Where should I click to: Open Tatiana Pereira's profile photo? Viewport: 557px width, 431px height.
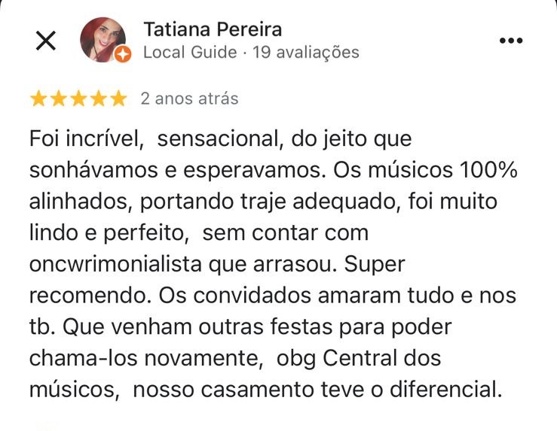point(104,39)
